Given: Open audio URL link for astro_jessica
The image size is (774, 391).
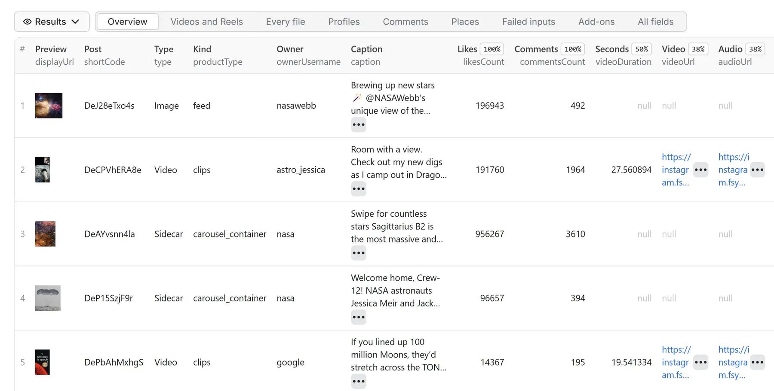Looking at the screenshot, I should click(733, 170).
